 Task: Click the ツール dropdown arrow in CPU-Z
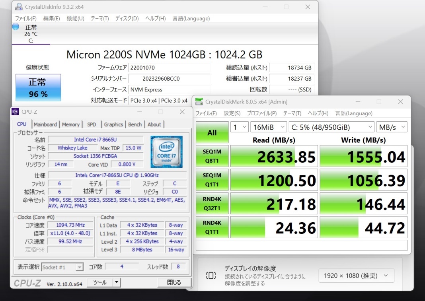[x=117, y=282]
